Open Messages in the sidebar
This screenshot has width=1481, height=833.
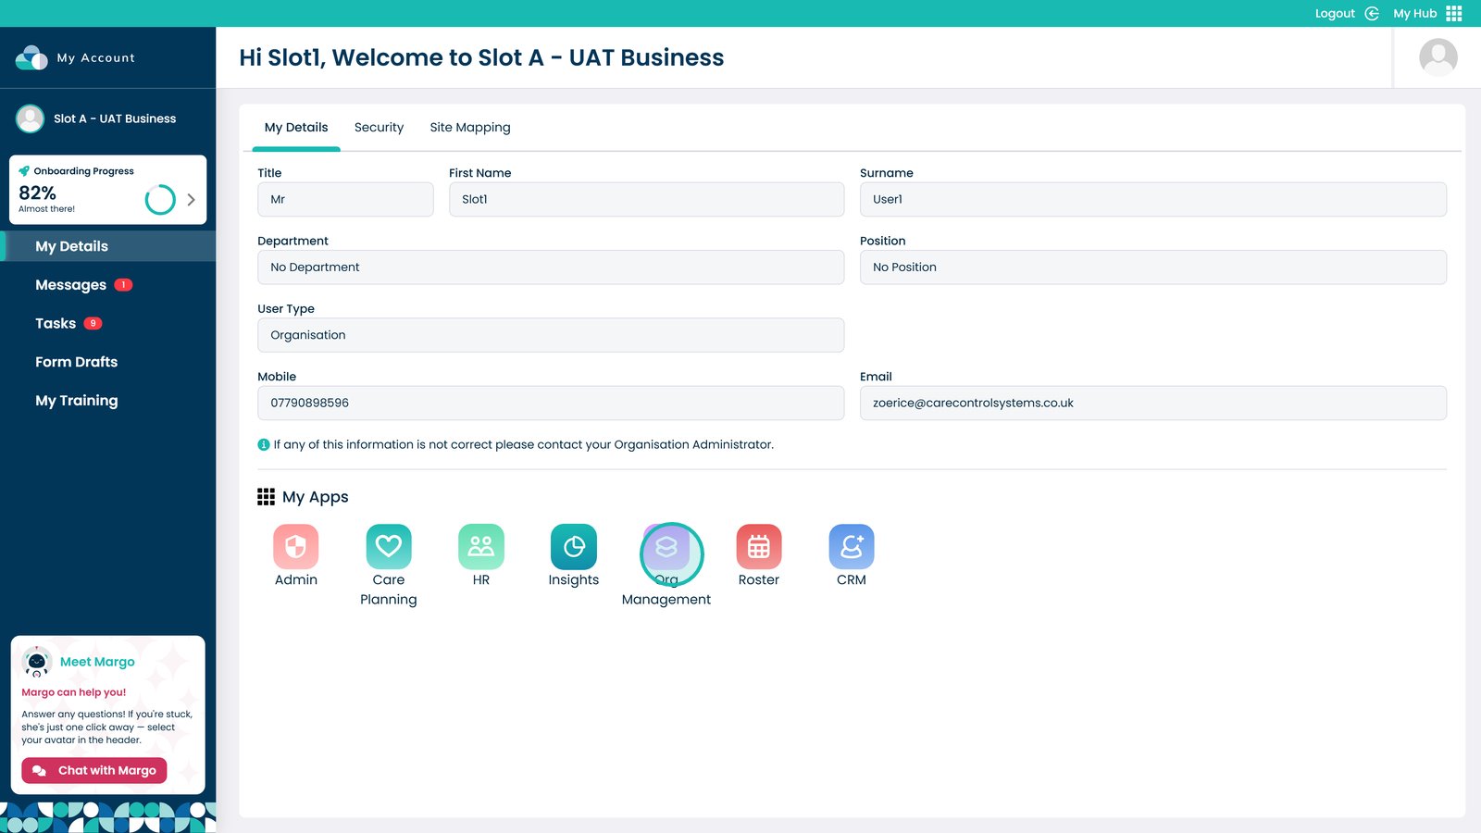(x=71, y=285)
